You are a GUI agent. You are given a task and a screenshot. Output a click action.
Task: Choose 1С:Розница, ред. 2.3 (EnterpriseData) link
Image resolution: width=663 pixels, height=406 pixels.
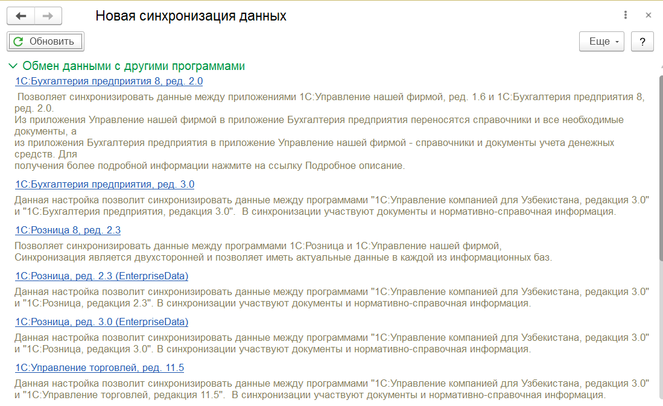click(101, 276)
